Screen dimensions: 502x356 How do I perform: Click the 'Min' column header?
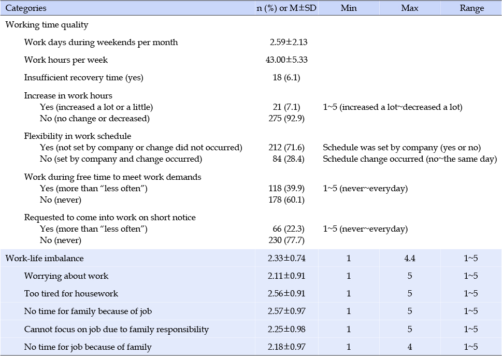349,8
